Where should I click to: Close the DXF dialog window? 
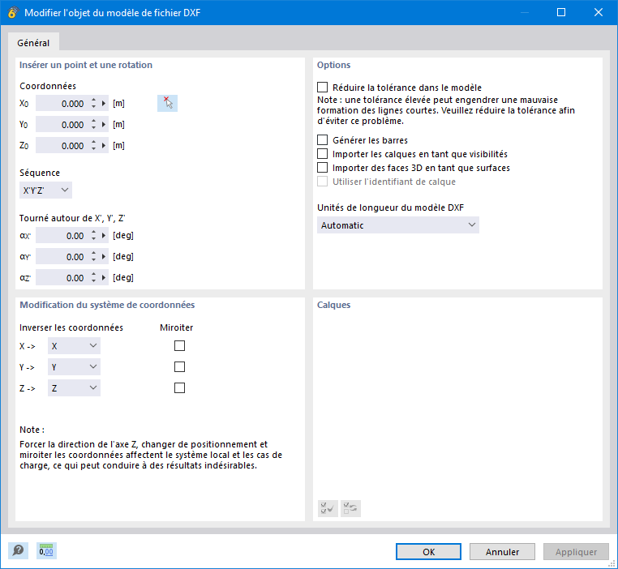599,13
